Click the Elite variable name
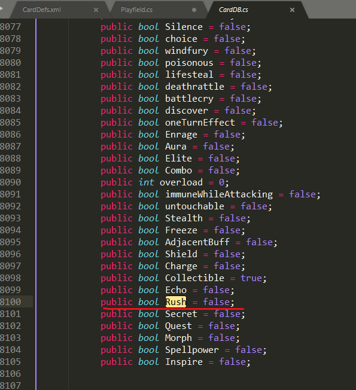 [178, 159]
